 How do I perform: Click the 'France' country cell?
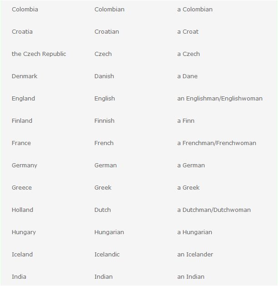21,143
